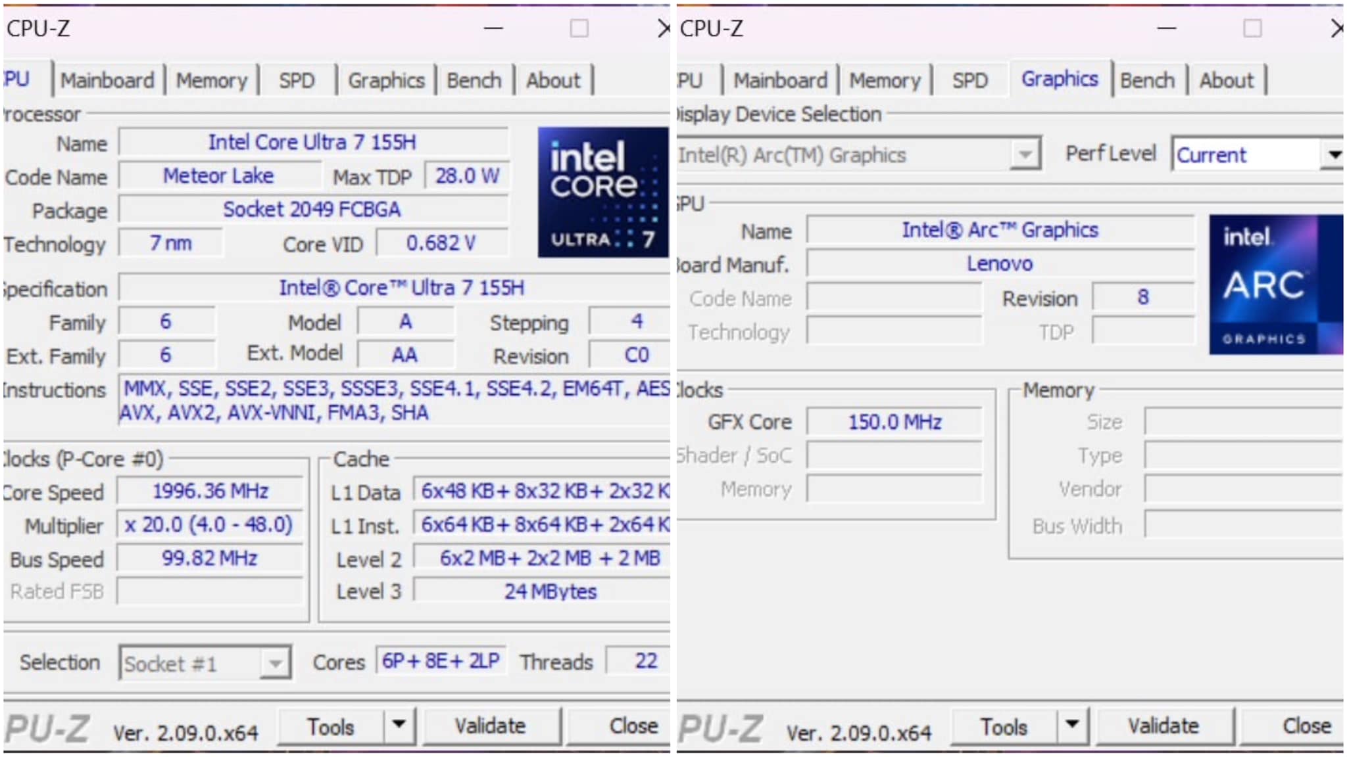1347x757 pixels.
Task: Open Memory tab in right CPU-Z window
Action: pos(885,80)
